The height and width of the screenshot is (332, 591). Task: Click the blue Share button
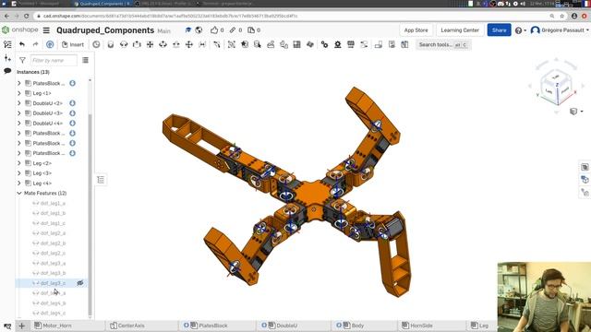click(499, 30)
